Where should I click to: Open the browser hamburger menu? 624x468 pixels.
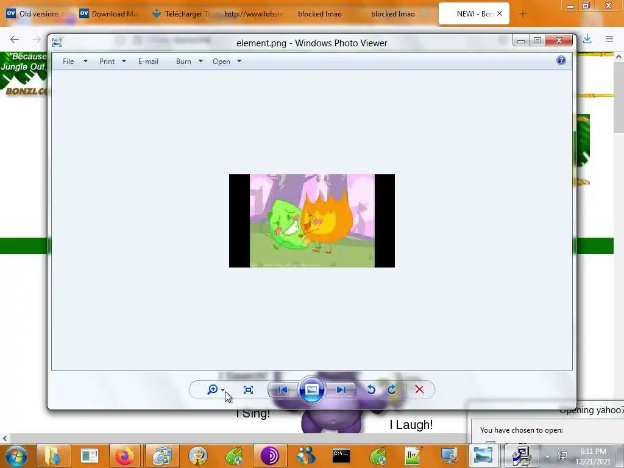coord(609,38)
